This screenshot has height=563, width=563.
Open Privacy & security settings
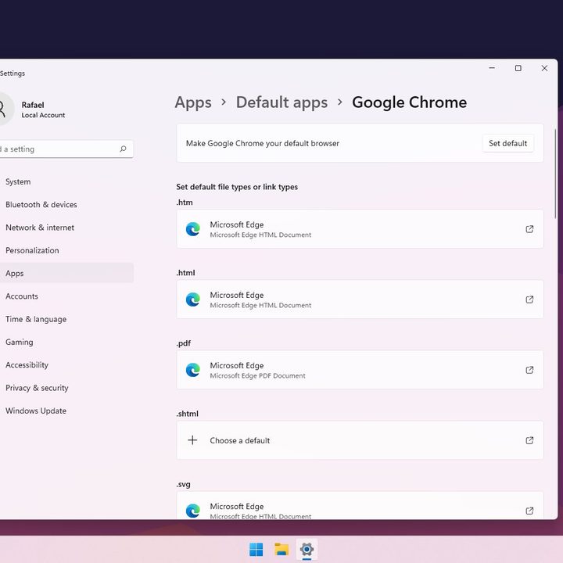(66, 388)
